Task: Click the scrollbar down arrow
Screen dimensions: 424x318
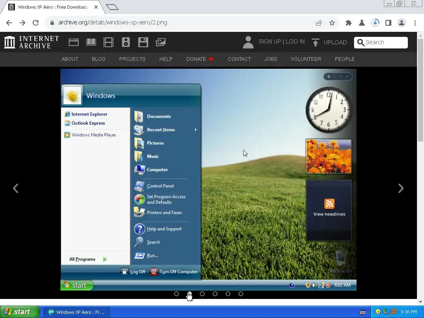Action: (420, 301)
